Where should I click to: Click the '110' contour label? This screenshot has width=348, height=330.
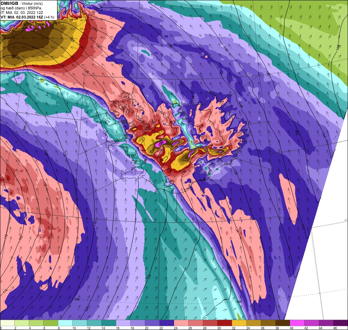[6, 237]
